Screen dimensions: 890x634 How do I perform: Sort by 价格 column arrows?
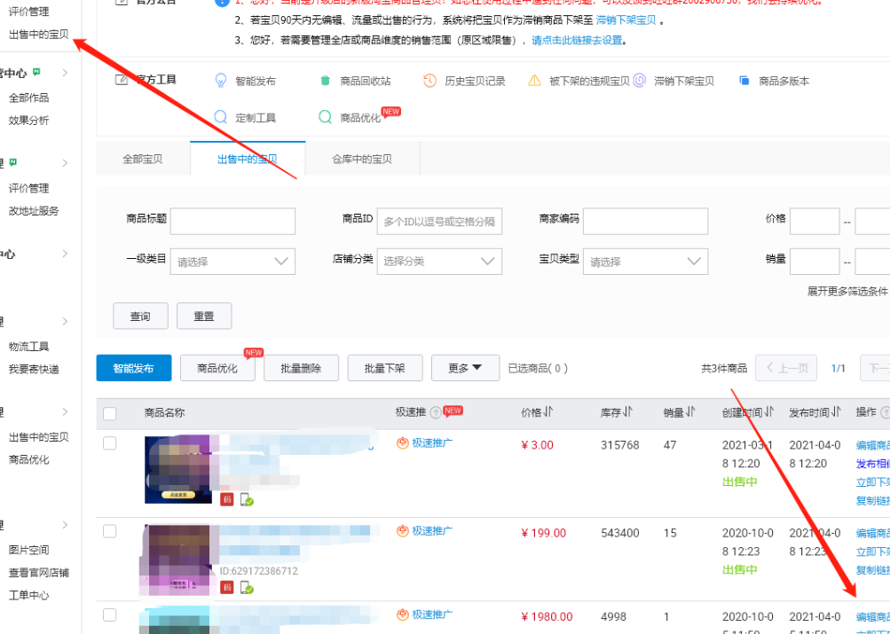point(548,413)
